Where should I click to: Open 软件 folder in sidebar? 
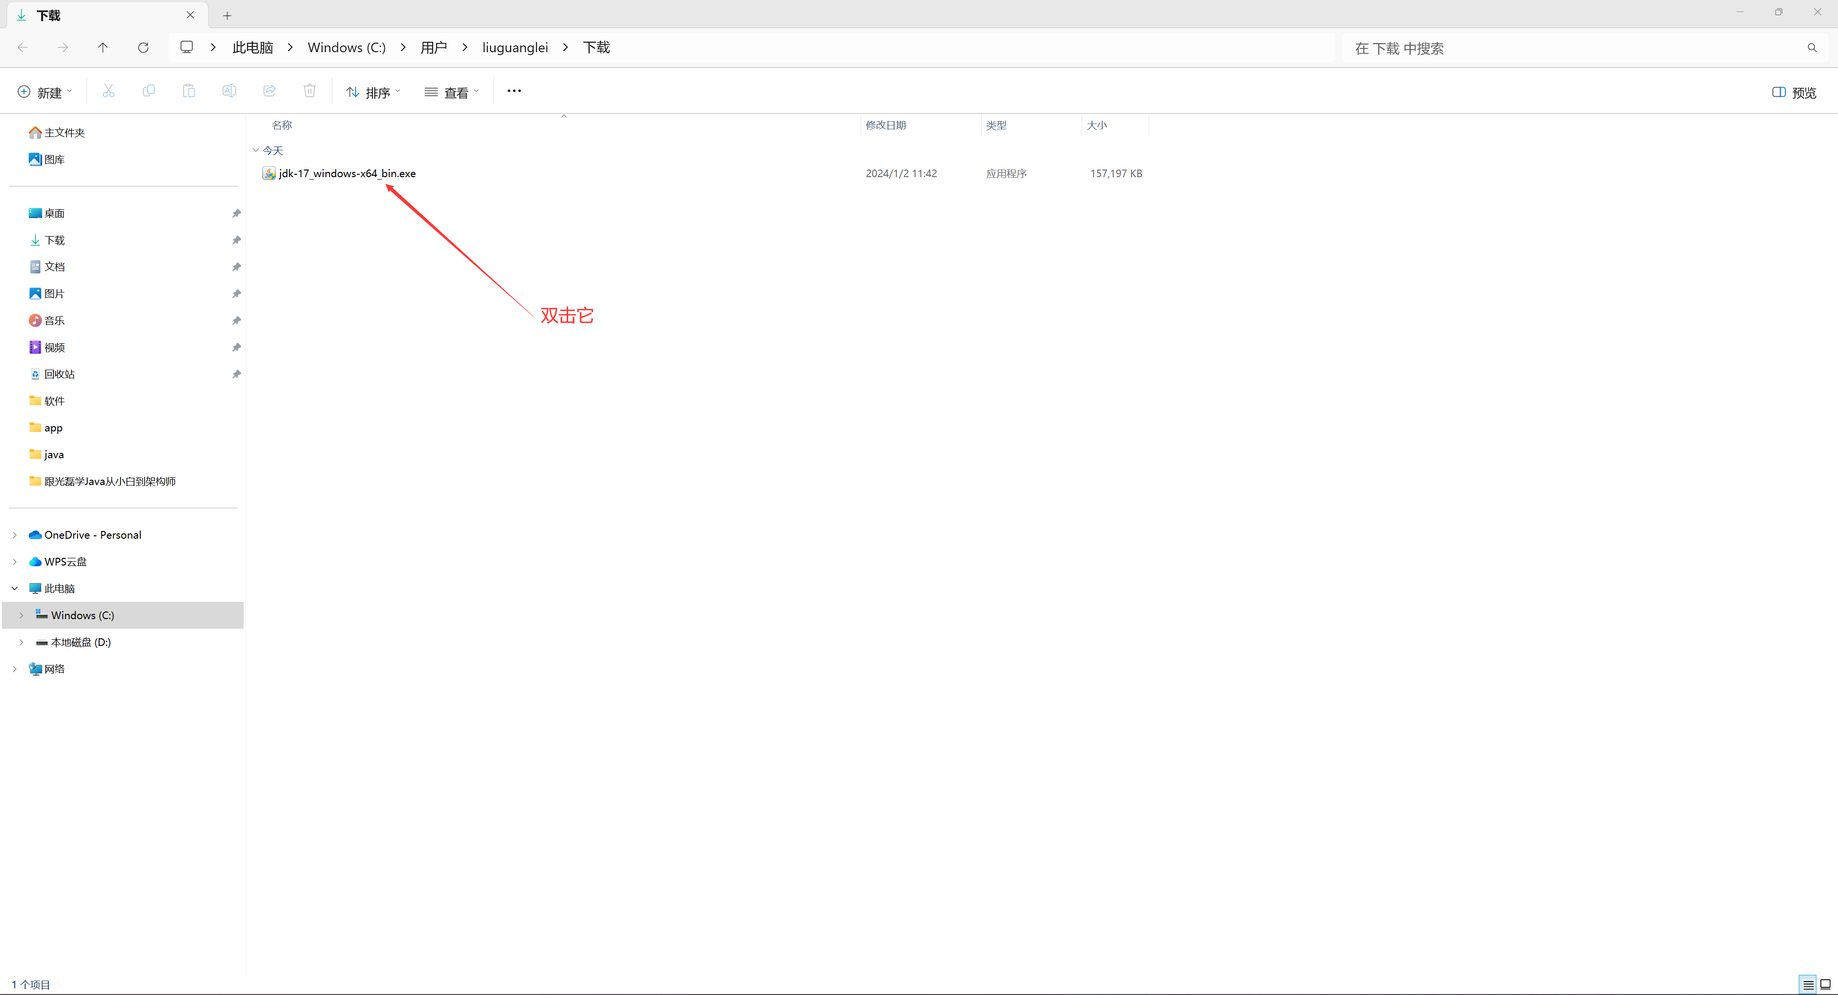pyautogui.click(x=46, y=401)
